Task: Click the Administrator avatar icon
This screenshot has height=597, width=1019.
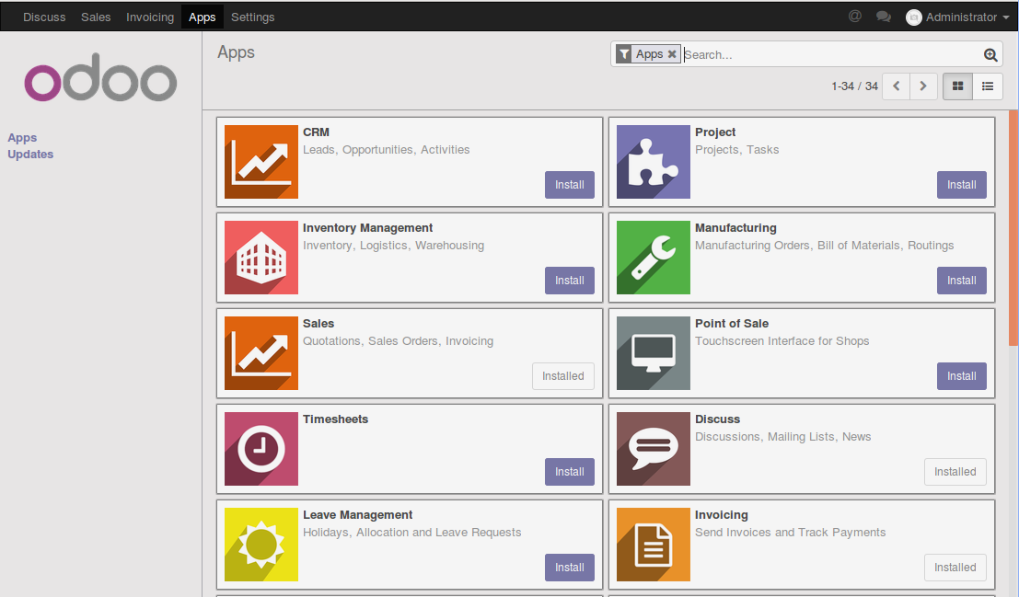Action: (914, 17)
